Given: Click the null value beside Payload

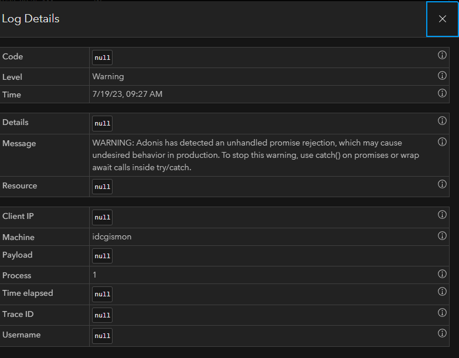Looking at the screenshot, I should pos(102,256).
